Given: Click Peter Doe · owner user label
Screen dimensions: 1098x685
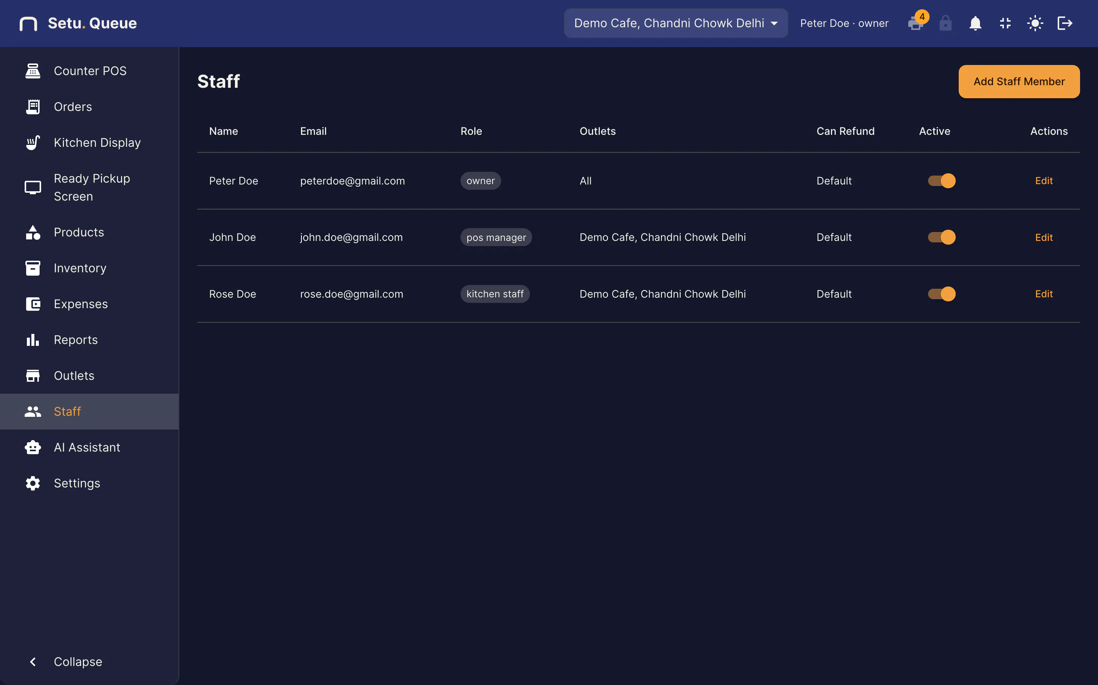Looking at the screenshot, I should tap(844, 23).
